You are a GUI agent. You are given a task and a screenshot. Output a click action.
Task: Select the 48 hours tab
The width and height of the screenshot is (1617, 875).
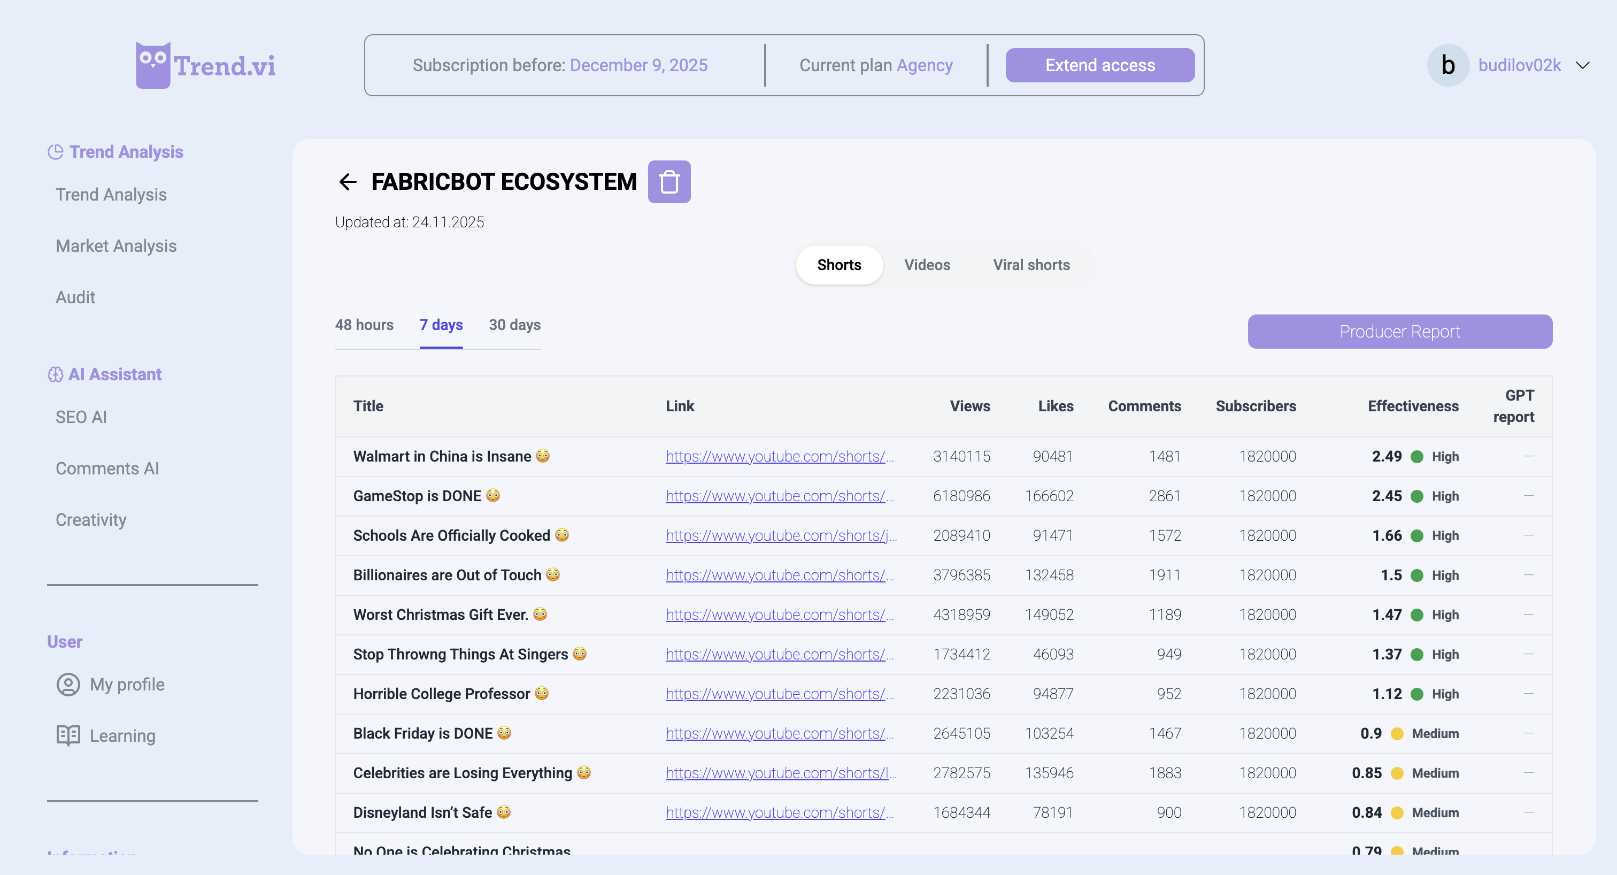point(364,325)
